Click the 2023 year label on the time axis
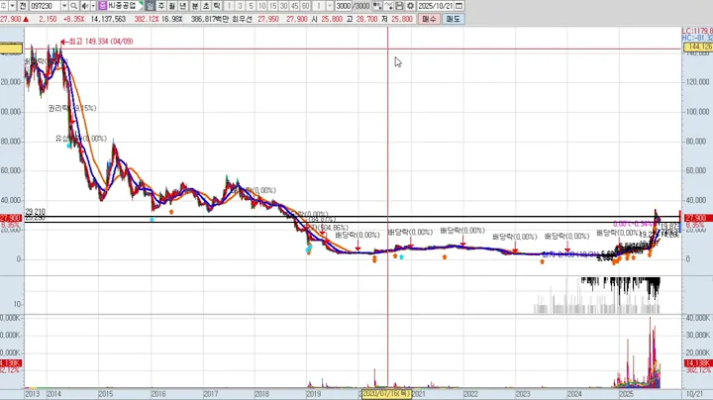Screen dimensions: 713x400 [523, 394]
